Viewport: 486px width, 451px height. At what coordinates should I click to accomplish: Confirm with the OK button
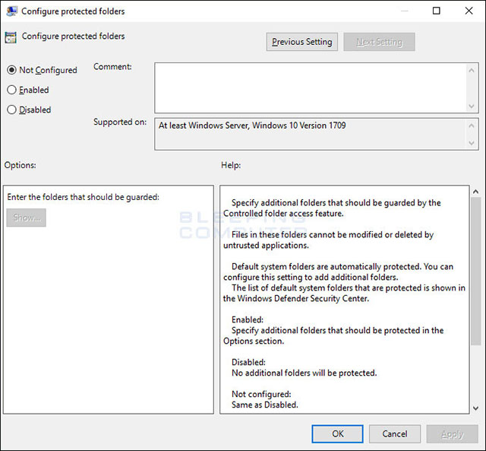click(337, 434)
